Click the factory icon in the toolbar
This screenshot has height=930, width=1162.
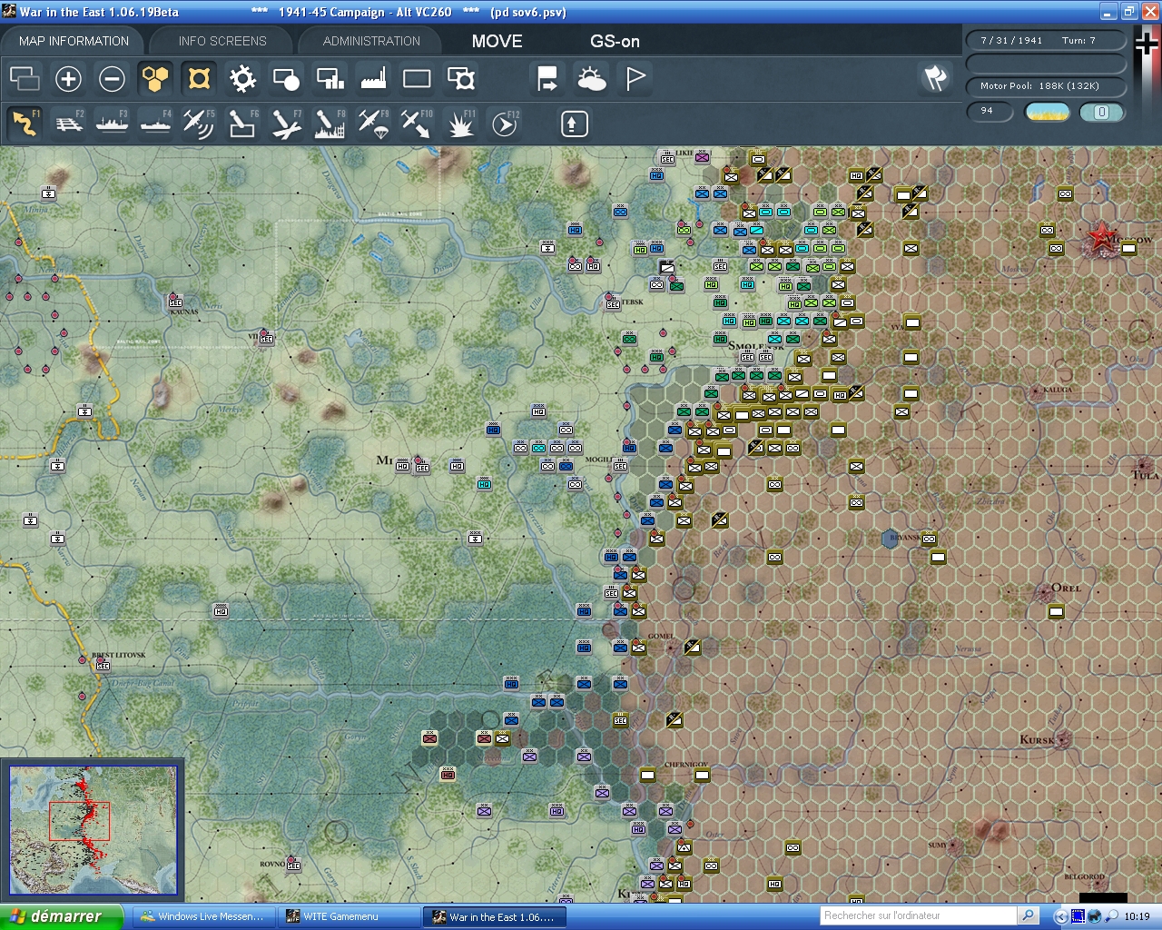click(x=373, y=79)
